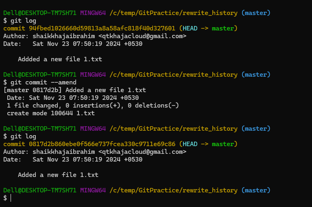Click '(HEAD -> master)' after commit 94fbed10
The height and width of the screenshot is (207, 312).
[x=208, y=28]
